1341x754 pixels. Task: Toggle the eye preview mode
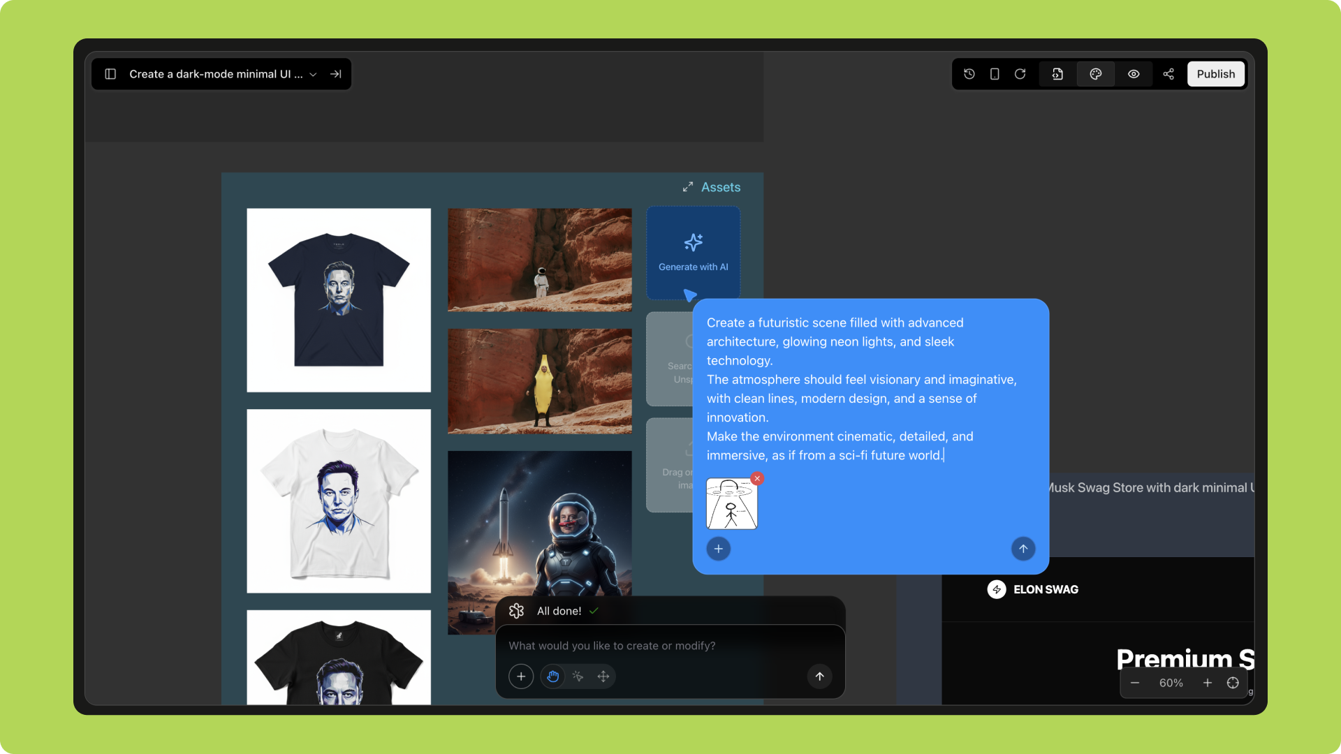click(1134, 74)
